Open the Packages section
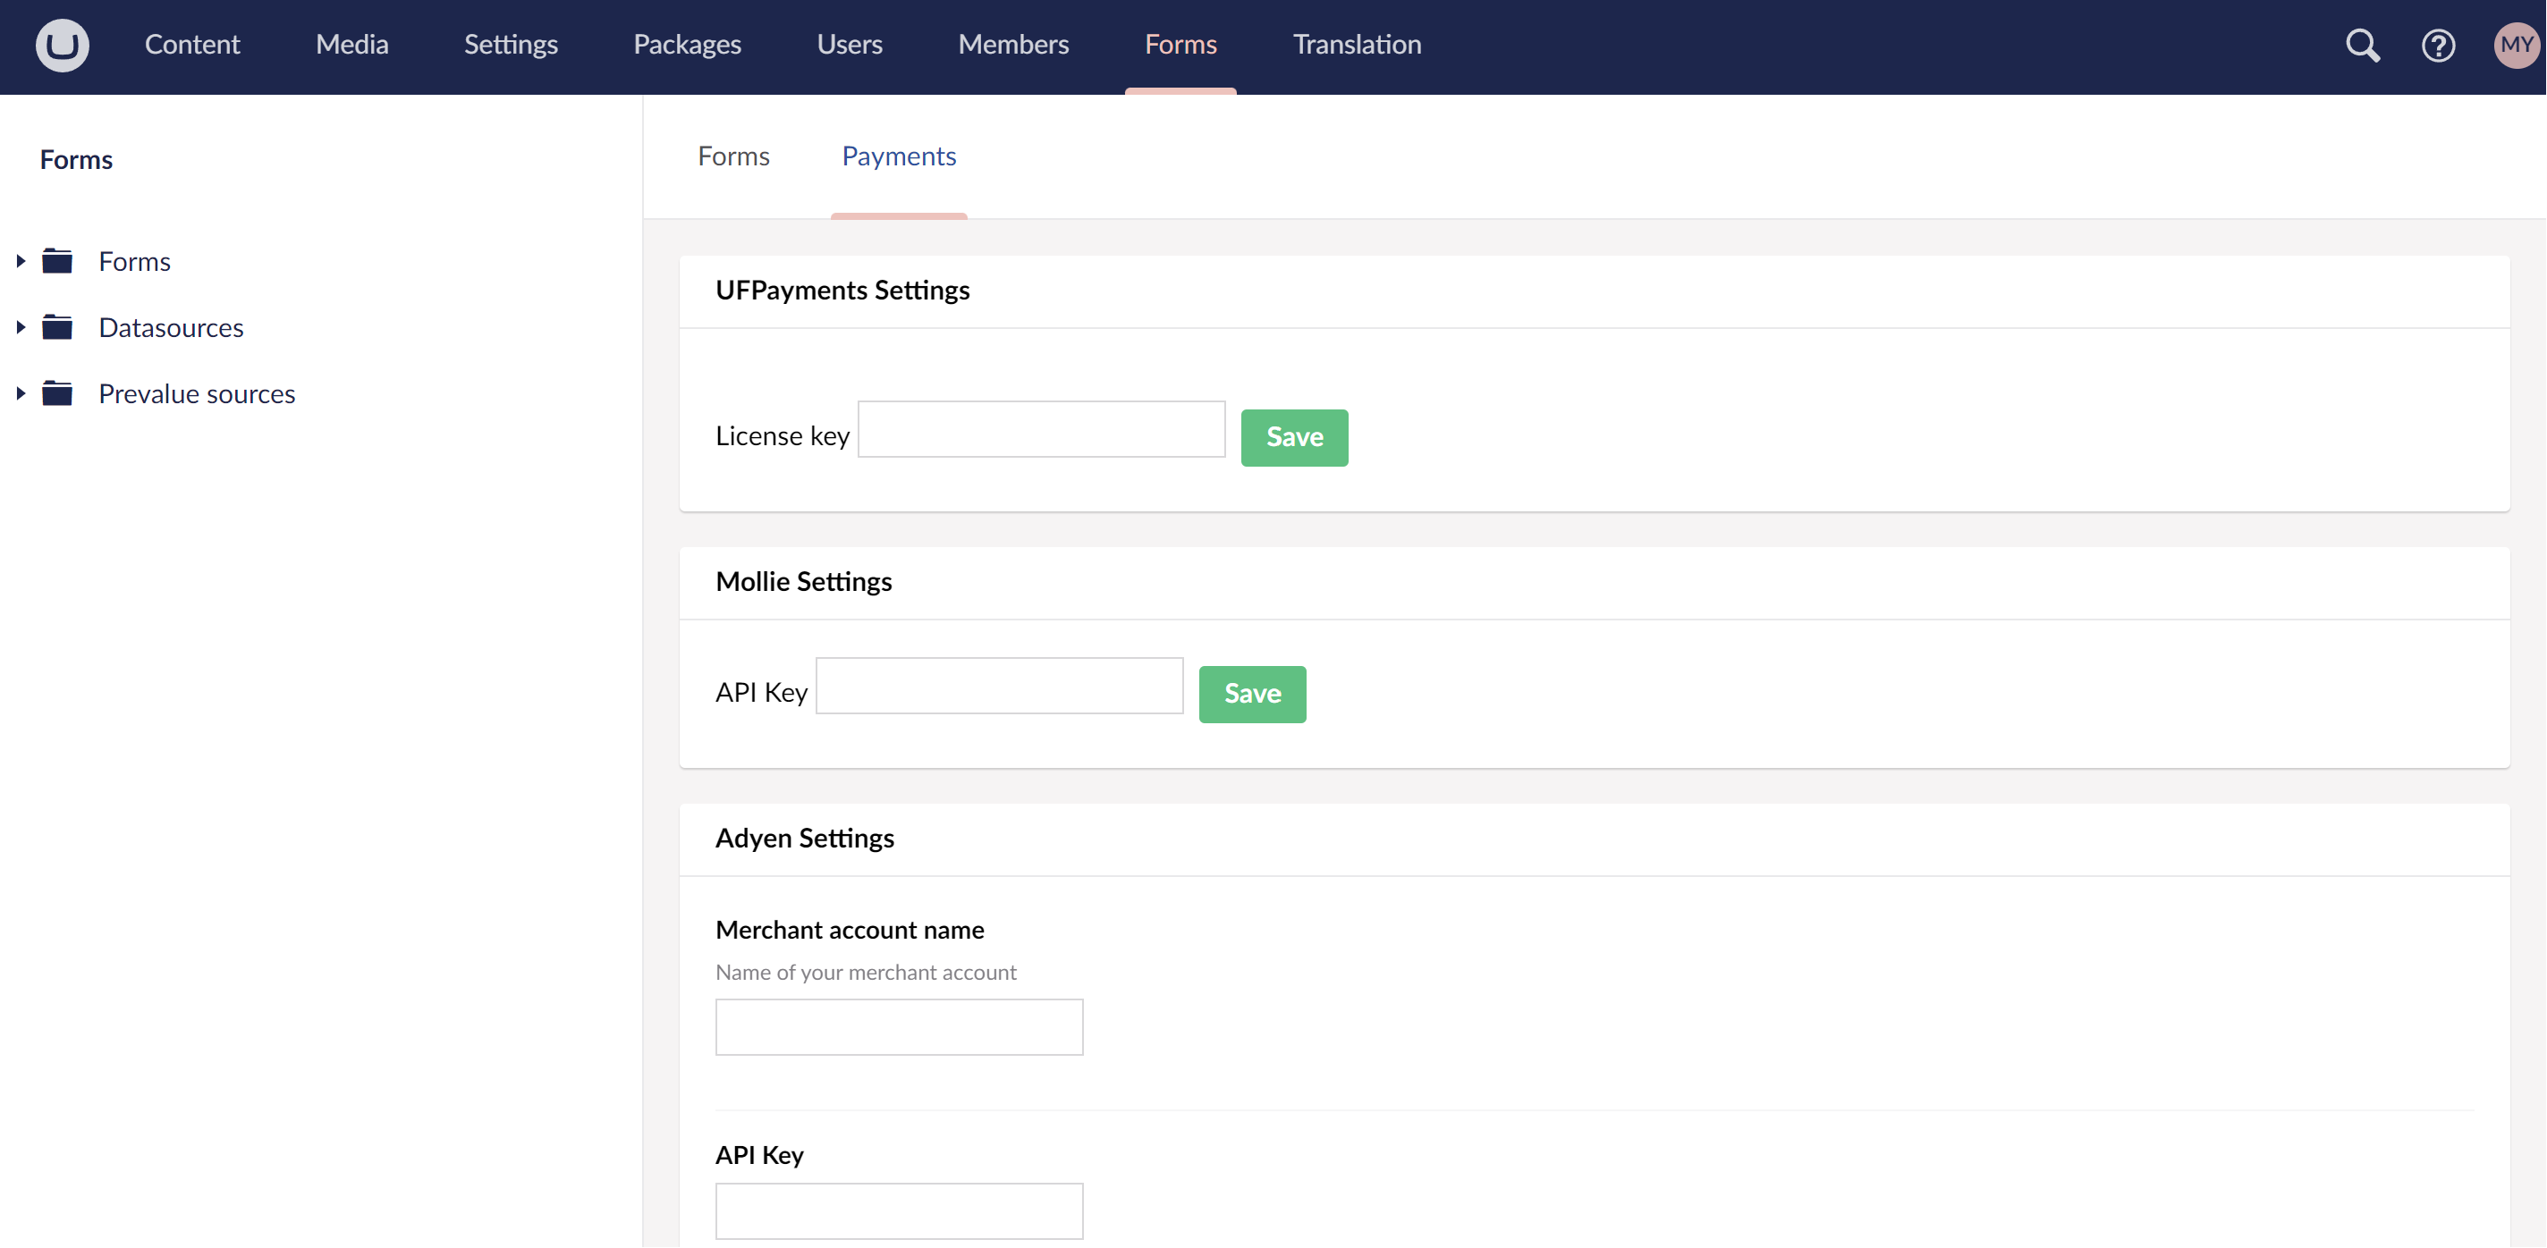Viewport: 2547px width, 1248px height. click(x=687, y=45)
